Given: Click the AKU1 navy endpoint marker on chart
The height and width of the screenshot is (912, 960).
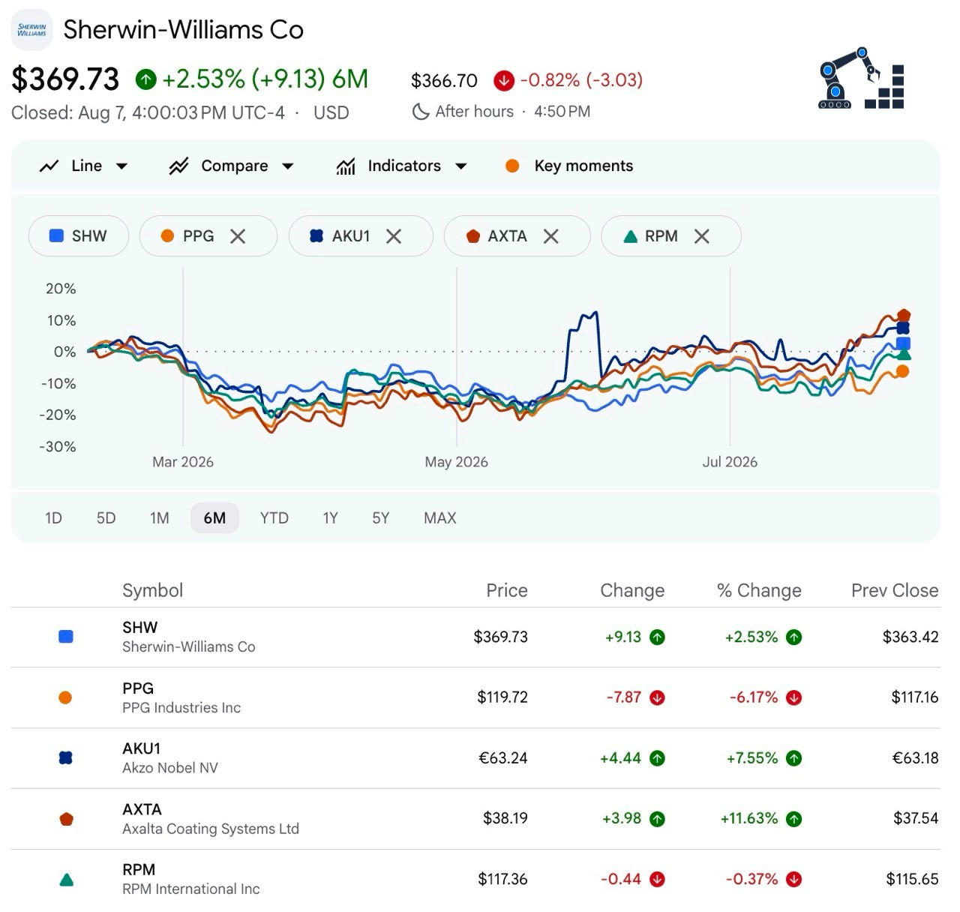Looking at the screenshot, I should click(x=903, y=328).
